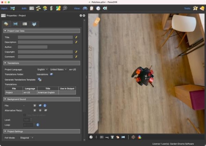Toggle the greyed copy-files checkbox under Alternative File(s)
Screen dimensions: 206x146
[x=24, y=115]
